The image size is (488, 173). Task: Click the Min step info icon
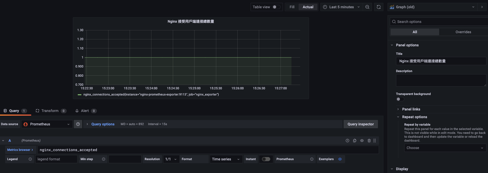[104, 159]
